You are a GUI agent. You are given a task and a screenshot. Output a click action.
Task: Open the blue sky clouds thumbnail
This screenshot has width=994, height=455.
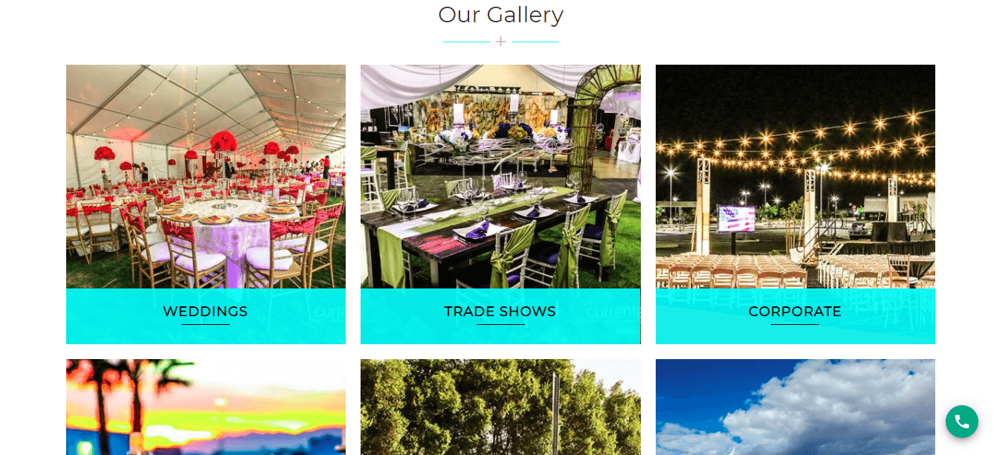pyautogui.click(x=795, y=407)
